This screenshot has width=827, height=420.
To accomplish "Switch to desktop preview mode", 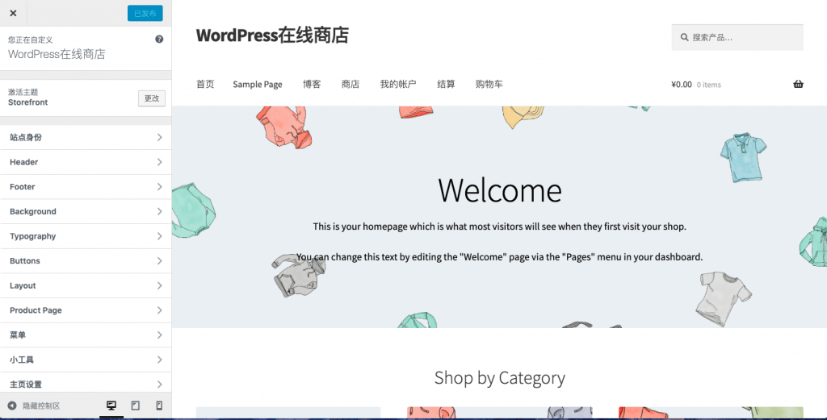I will click(111, 405).
